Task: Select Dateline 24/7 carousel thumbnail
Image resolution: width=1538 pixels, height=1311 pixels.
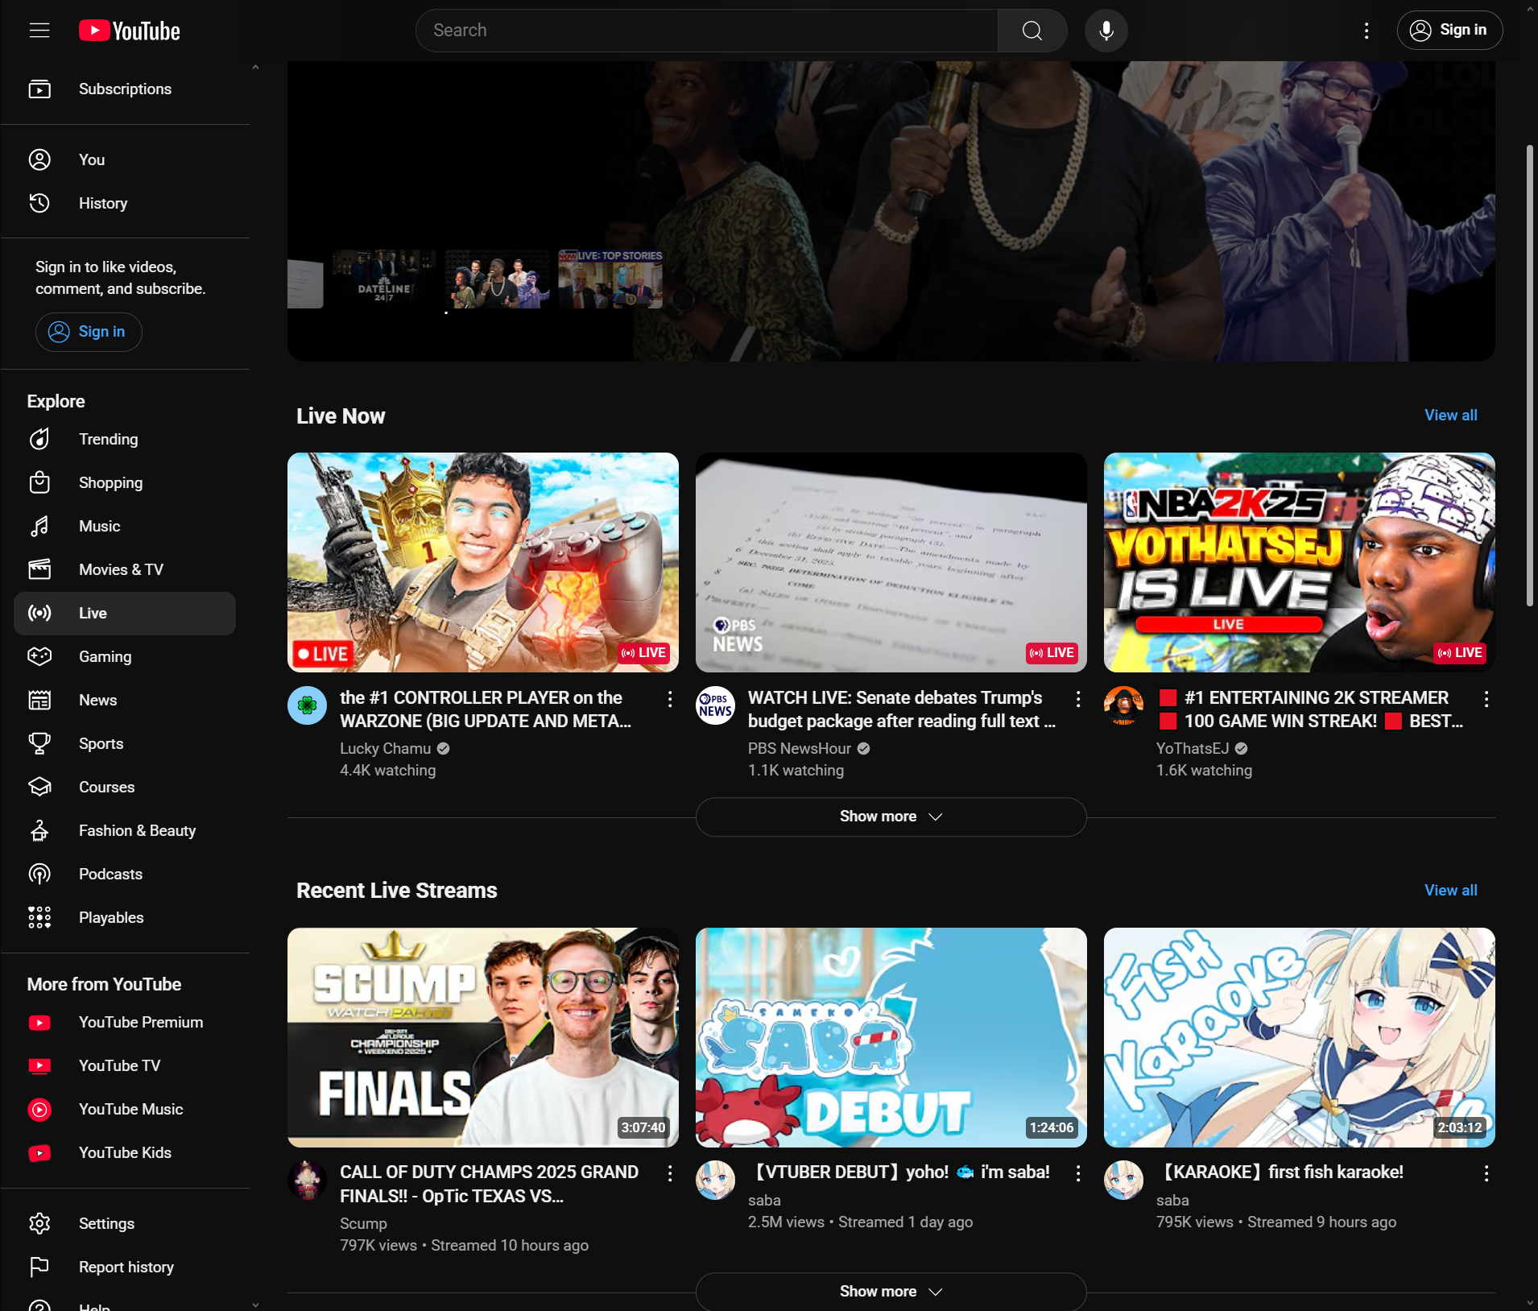Action: [x=384, y=279]
